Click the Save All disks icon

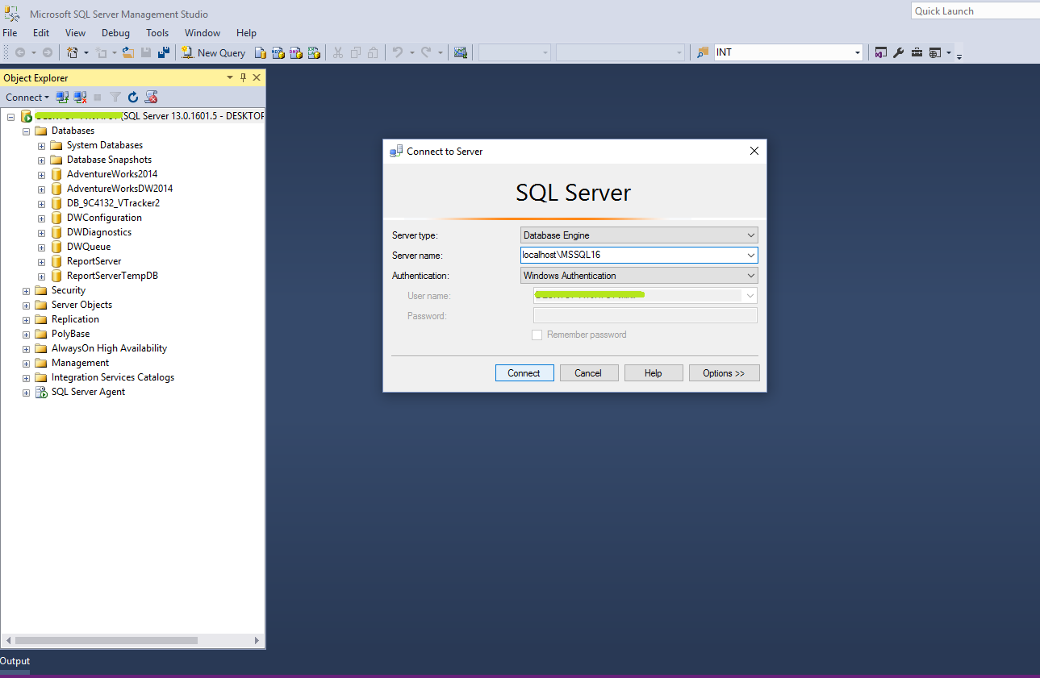click(164, 52)
